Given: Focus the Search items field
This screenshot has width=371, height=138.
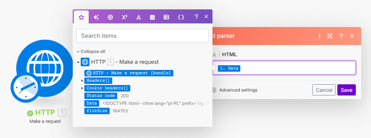Looking at the screenshot, I should pos(143,36).
